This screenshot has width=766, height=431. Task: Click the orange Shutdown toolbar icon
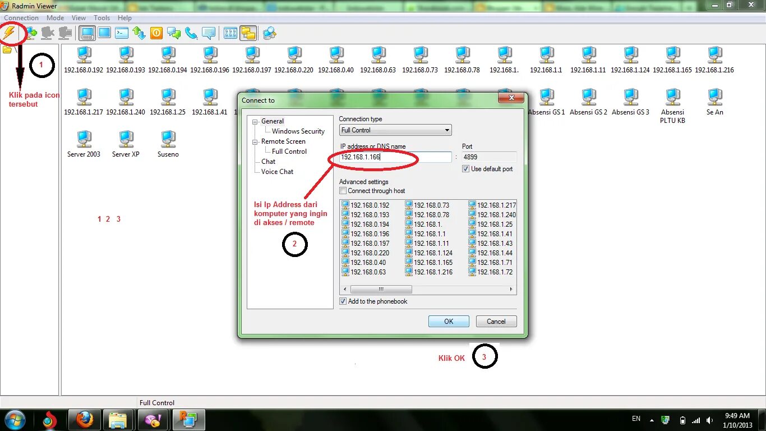coord(156,33)
